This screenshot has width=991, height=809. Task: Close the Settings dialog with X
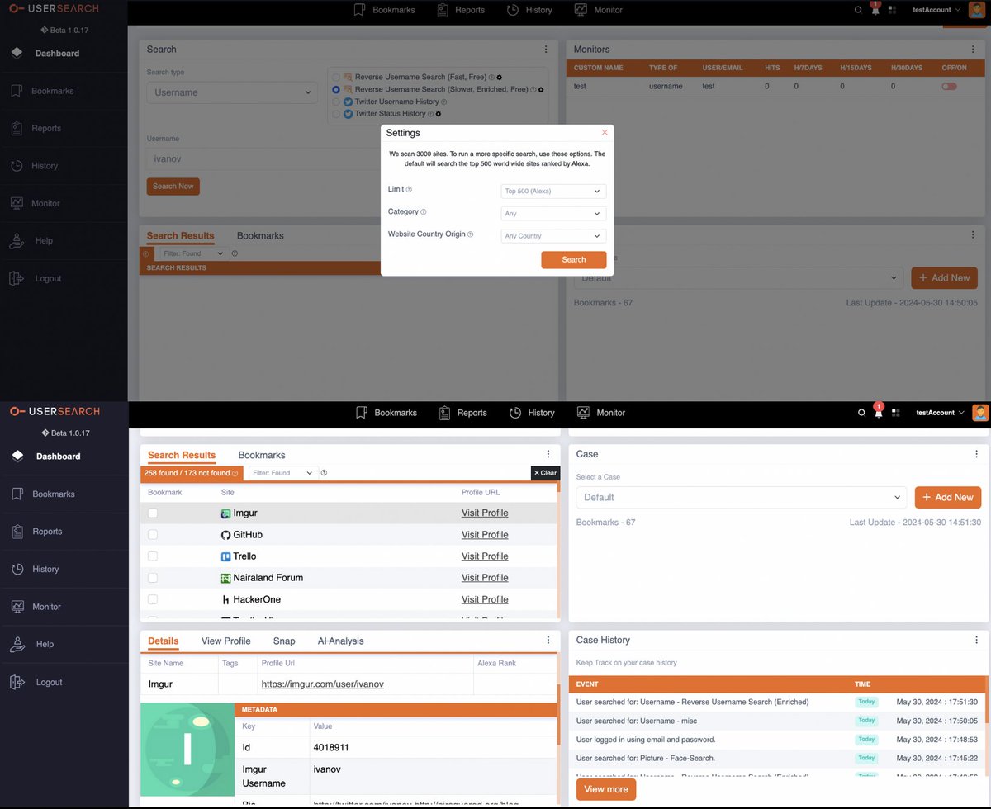click(x=605, y=132)
